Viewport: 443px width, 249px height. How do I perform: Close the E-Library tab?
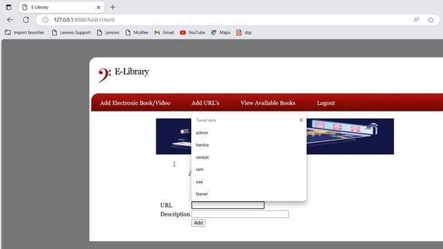pos(98,8)
